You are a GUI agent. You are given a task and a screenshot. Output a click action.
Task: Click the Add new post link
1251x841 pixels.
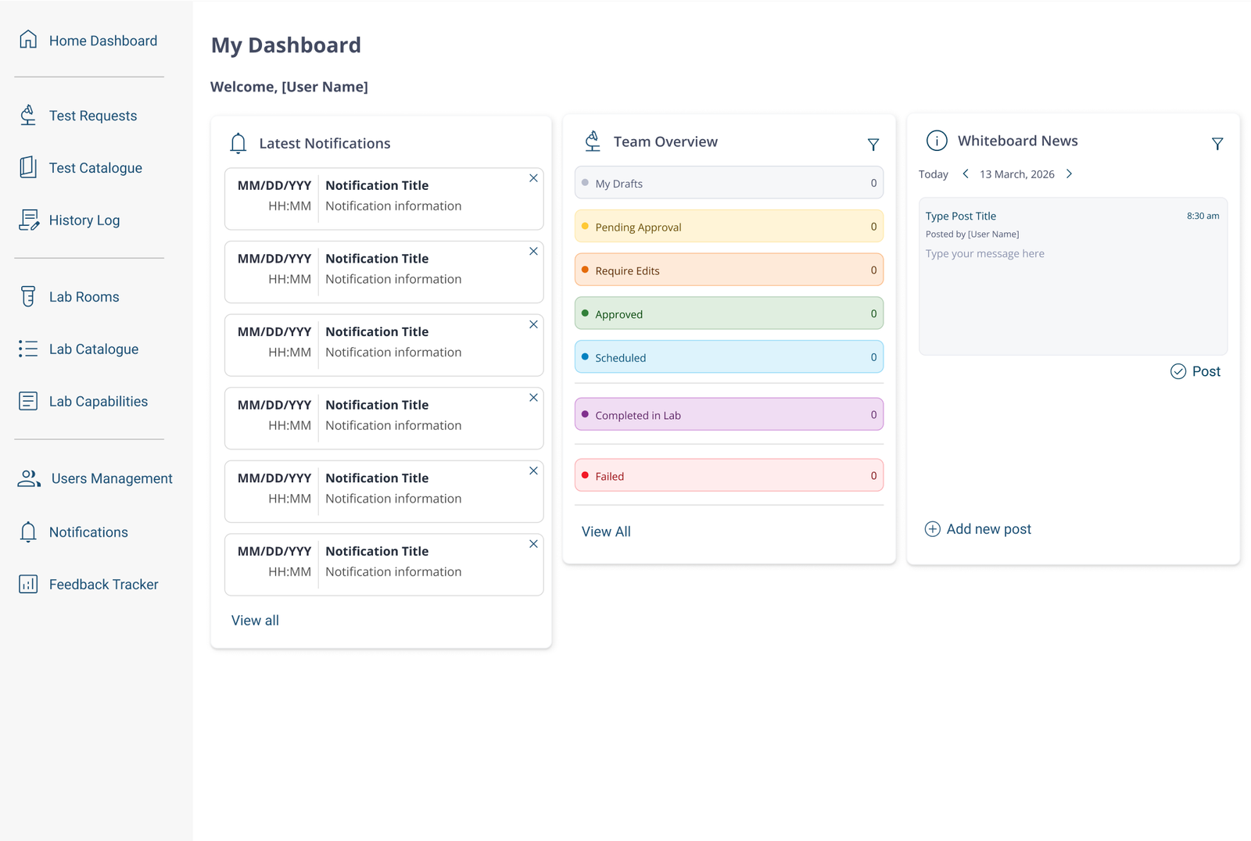989,529
